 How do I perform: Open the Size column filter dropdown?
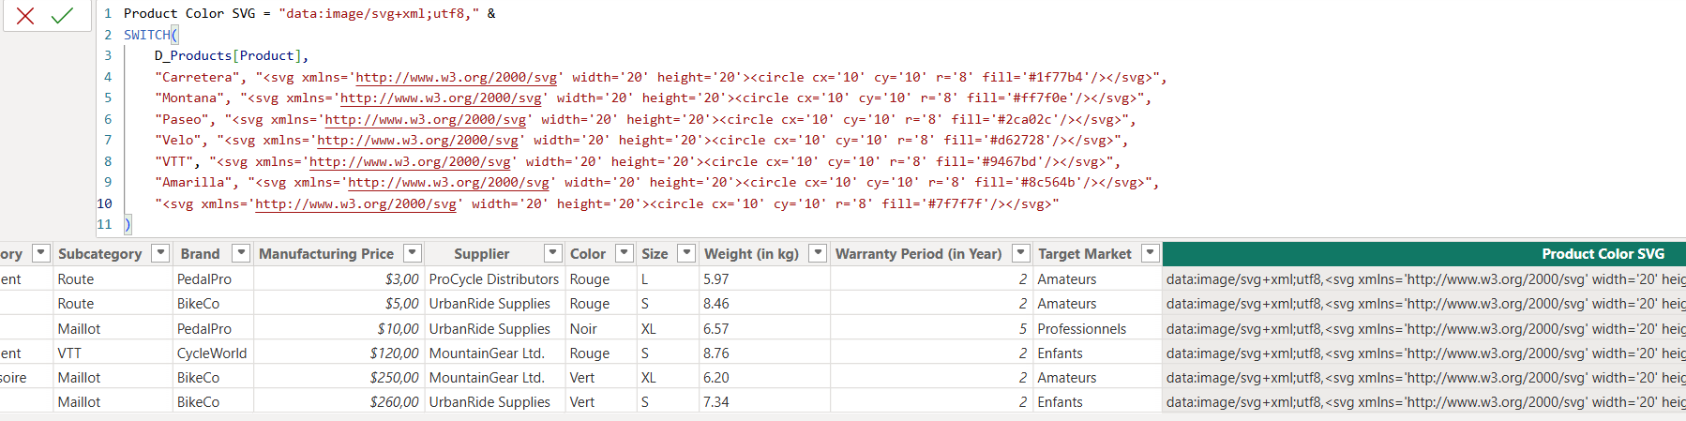pos(686,253)
